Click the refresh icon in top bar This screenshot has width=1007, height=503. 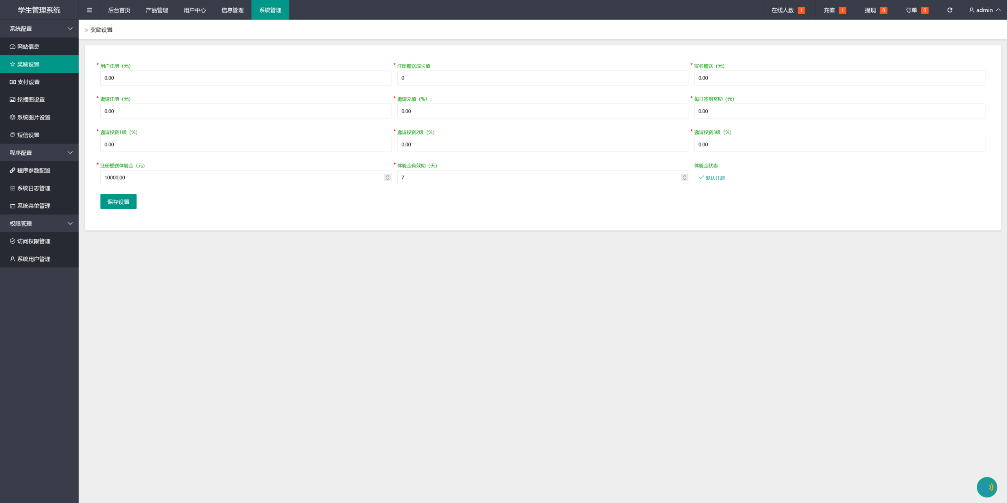(950, 10)
